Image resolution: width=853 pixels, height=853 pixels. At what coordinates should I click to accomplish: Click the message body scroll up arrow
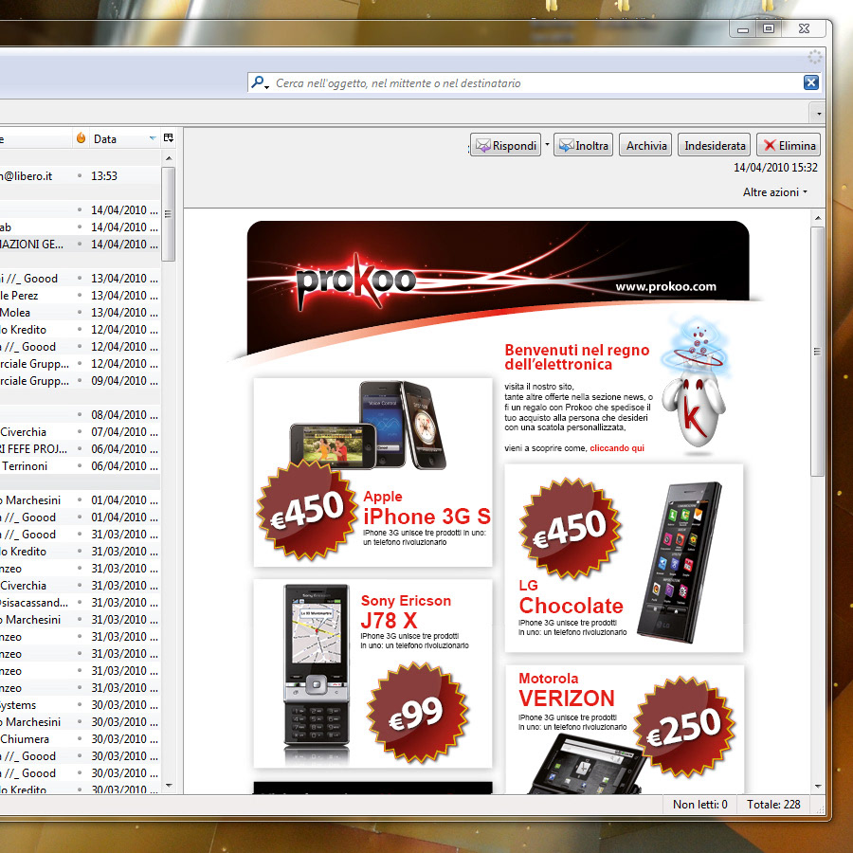(x=818, y=218)
